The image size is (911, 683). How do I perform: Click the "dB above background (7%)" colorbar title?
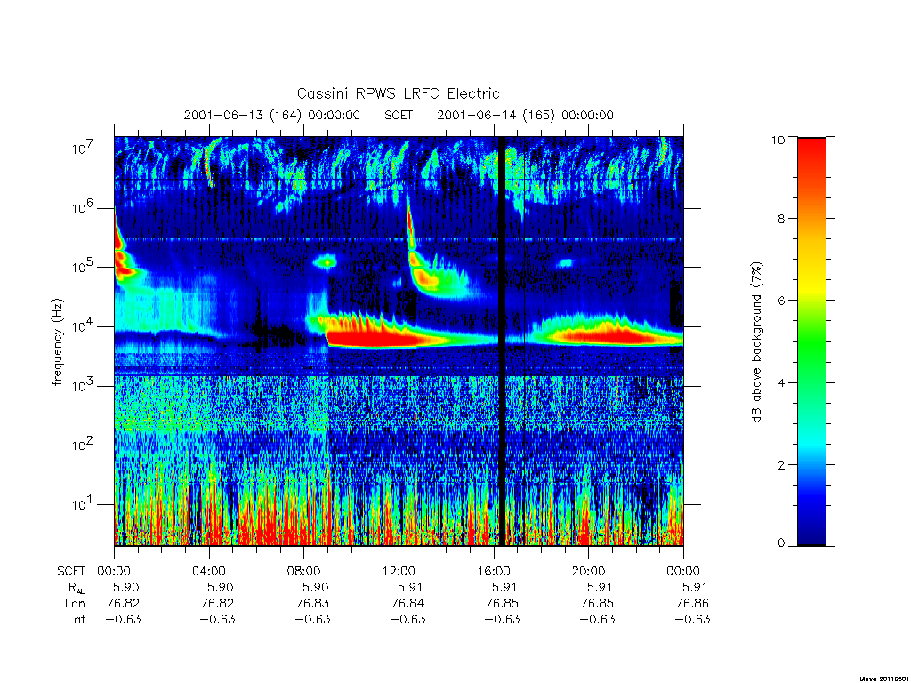point(756,341)
